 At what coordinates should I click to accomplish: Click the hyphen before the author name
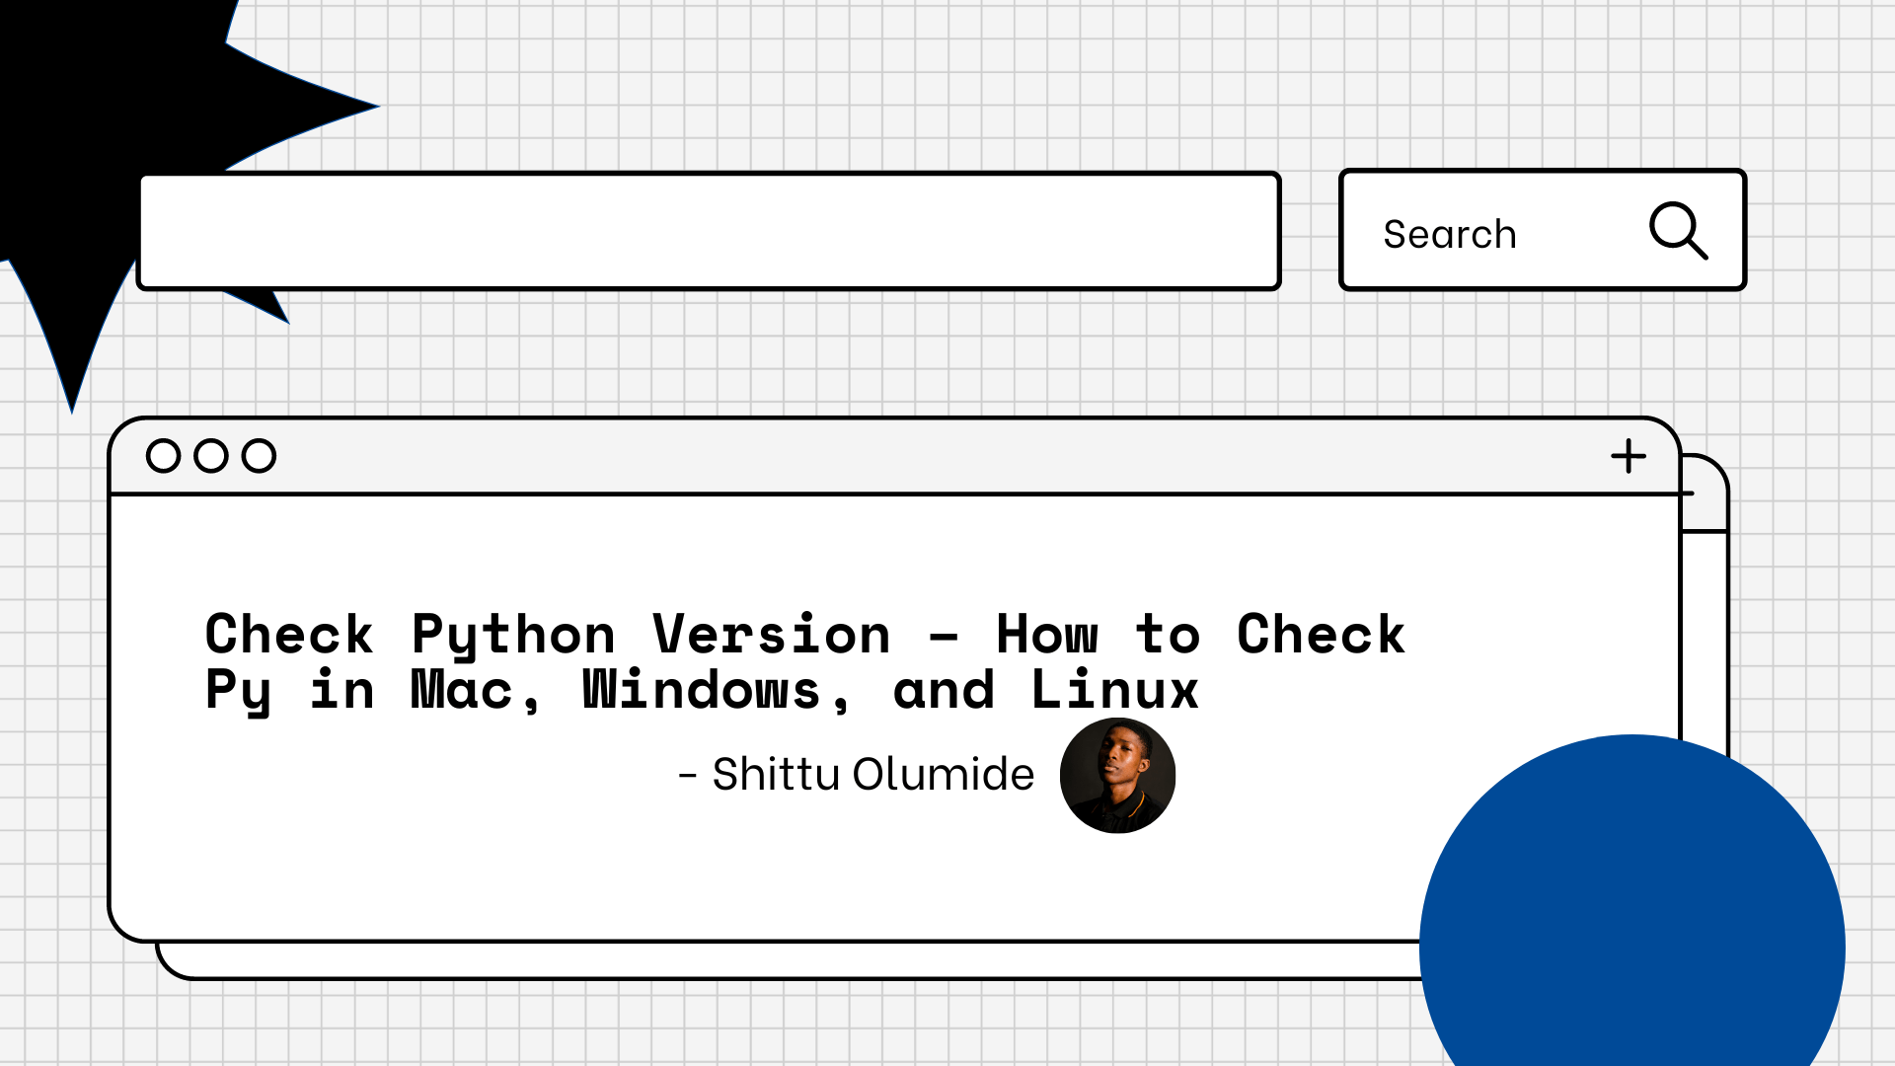pos(689,775)
